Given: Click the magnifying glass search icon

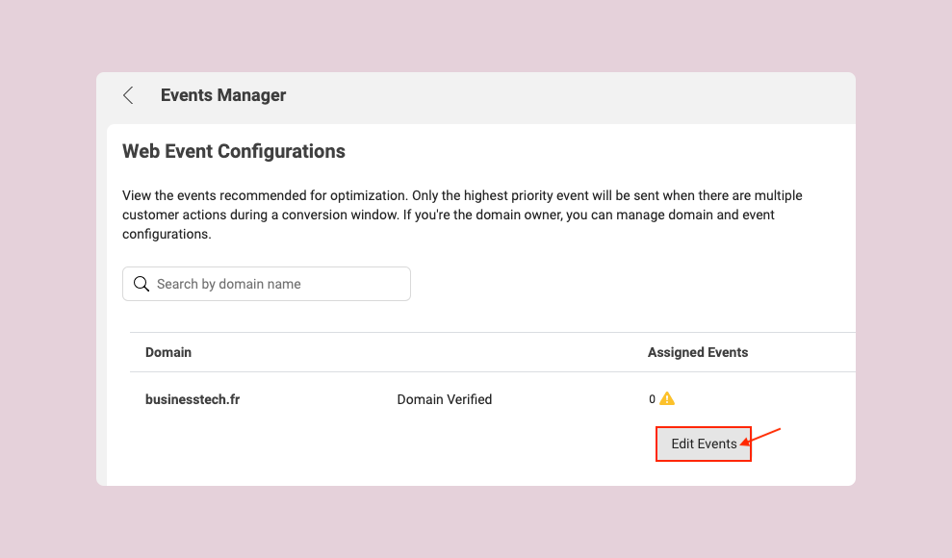Looking at the screenshot, I should (x=142, y=284).
